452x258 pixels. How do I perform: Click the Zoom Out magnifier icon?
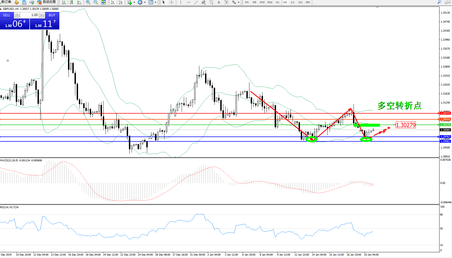[x=96, y=2]
